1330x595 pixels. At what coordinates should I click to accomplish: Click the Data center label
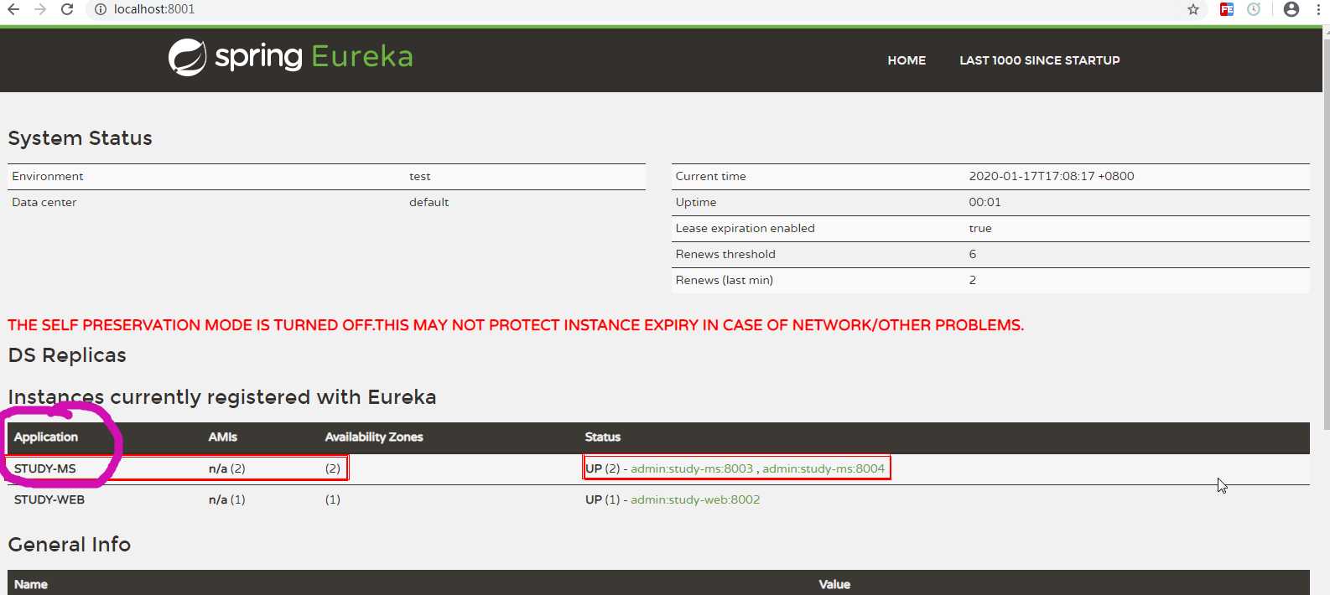[x=44, y=202]
